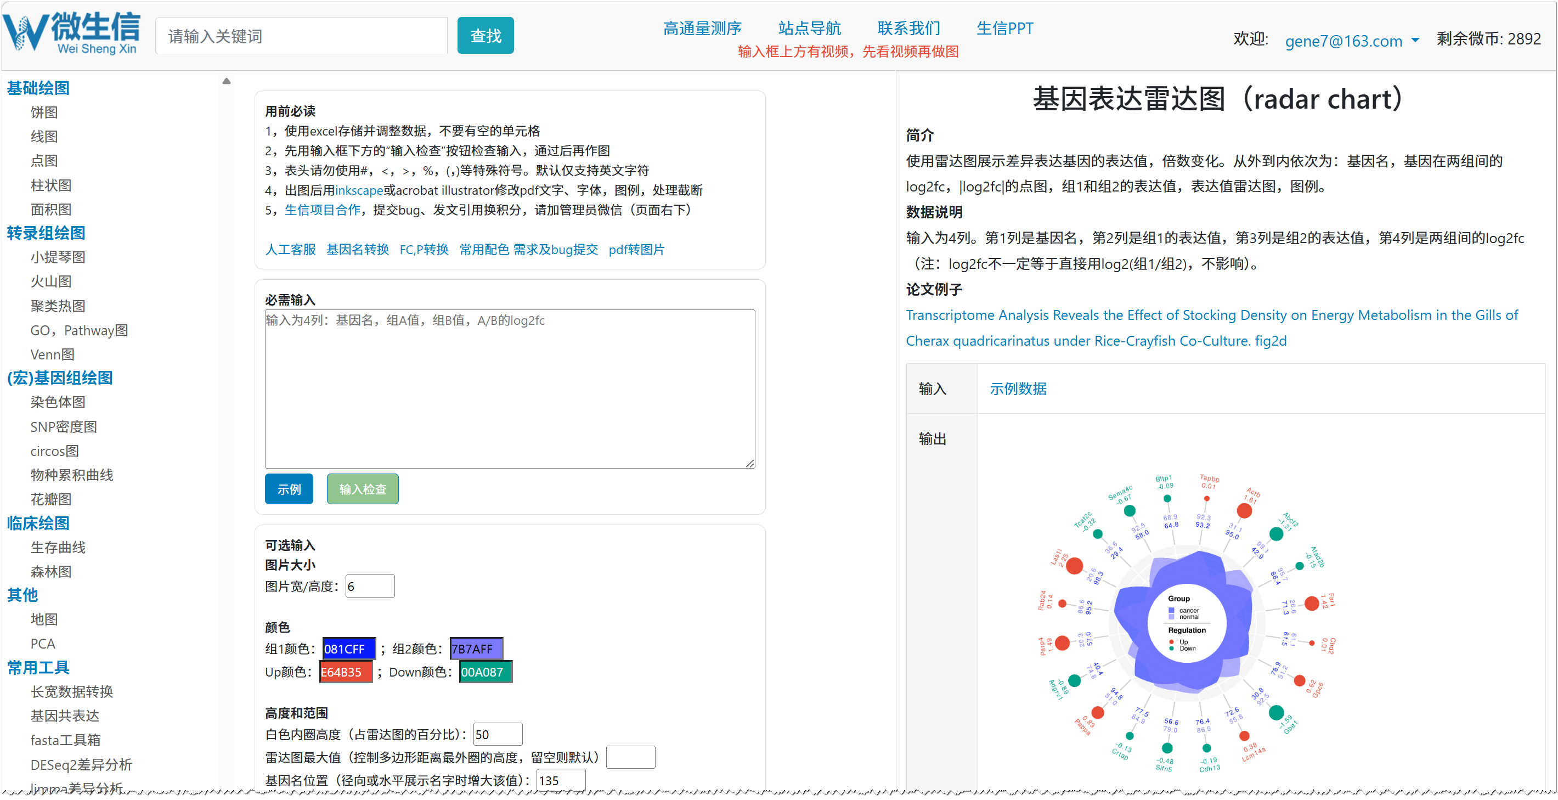Pick the 组1颜色 081CFF color swatch
Screen dimensions: 1558x800
tap(348, 649)
